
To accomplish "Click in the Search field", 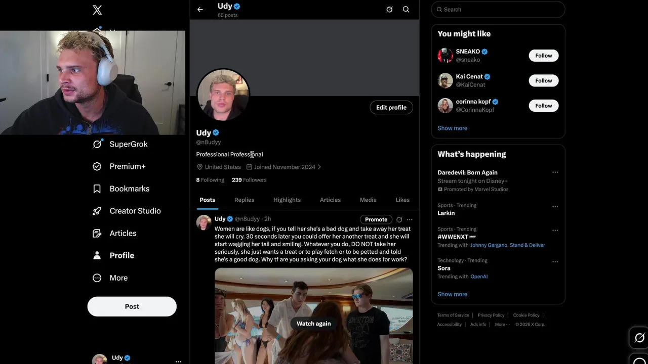I will coord(498,10).
